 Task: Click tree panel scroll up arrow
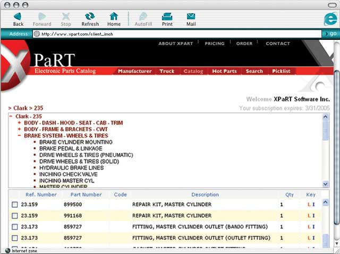point(325,117)
